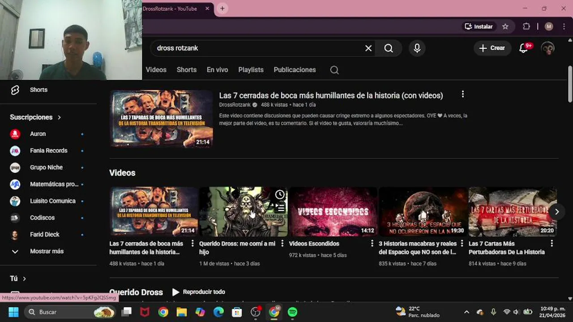573x322 pixels.
Task: Click the Querido Dross section heading
Action: (x=136, y=292)
